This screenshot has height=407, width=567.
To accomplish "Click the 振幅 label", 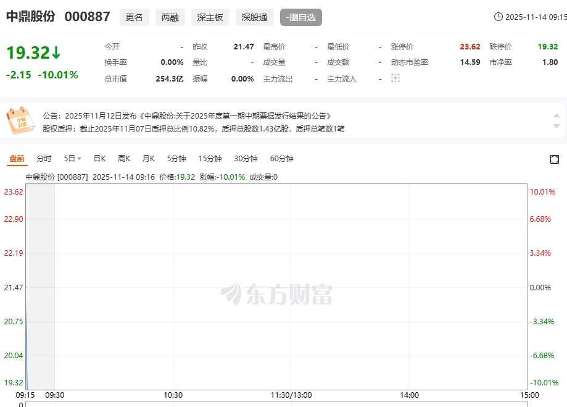I will click(x=200, y=79).
